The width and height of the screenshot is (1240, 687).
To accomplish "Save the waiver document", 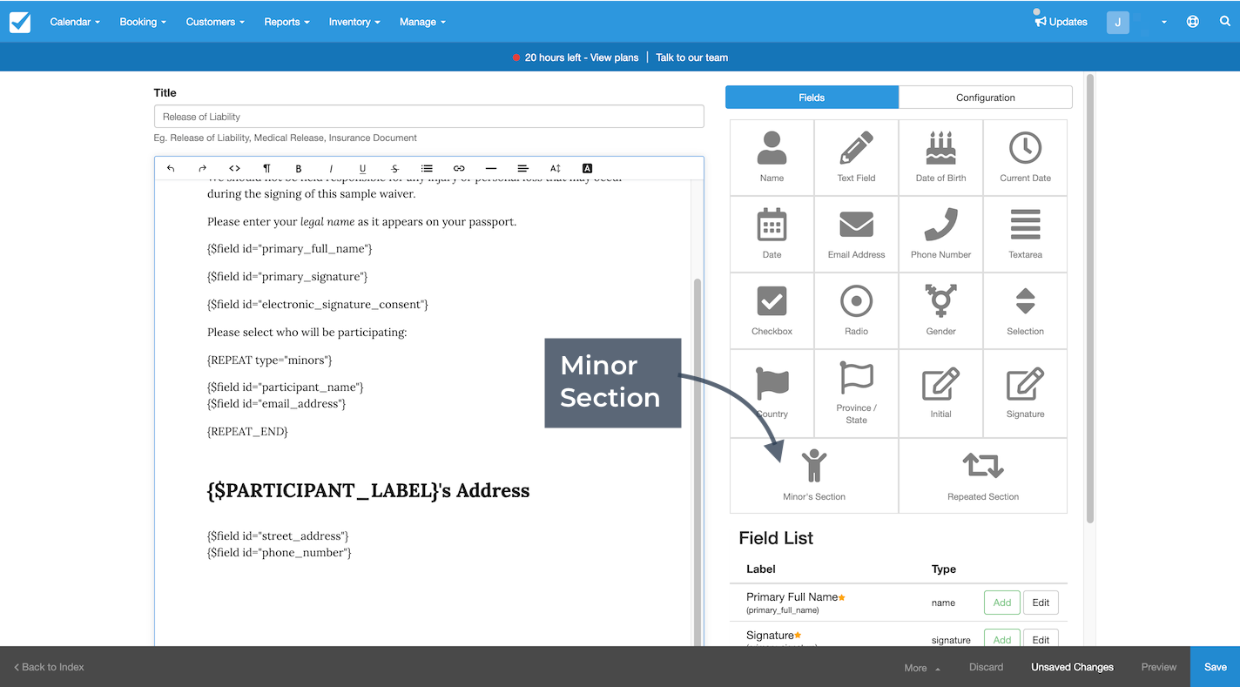I will (x=1215, y=667).
